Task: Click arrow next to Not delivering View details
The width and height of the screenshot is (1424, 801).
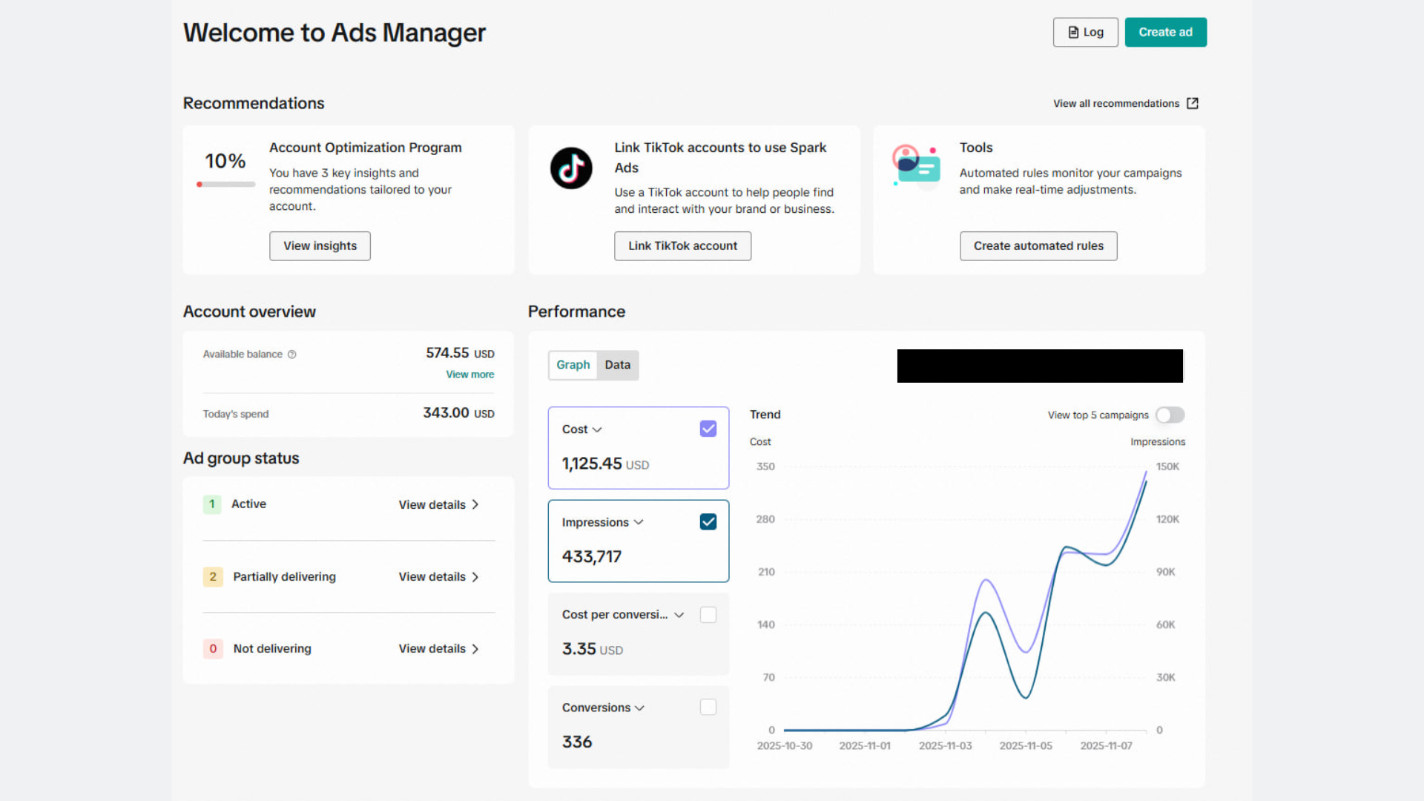Action: (475, 649)
